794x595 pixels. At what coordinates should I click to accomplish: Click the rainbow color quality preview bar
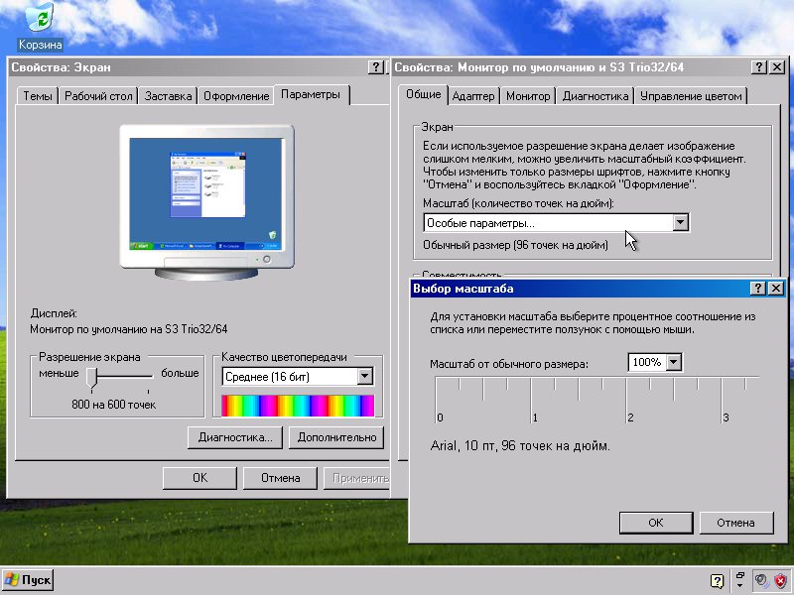(298, 406)
